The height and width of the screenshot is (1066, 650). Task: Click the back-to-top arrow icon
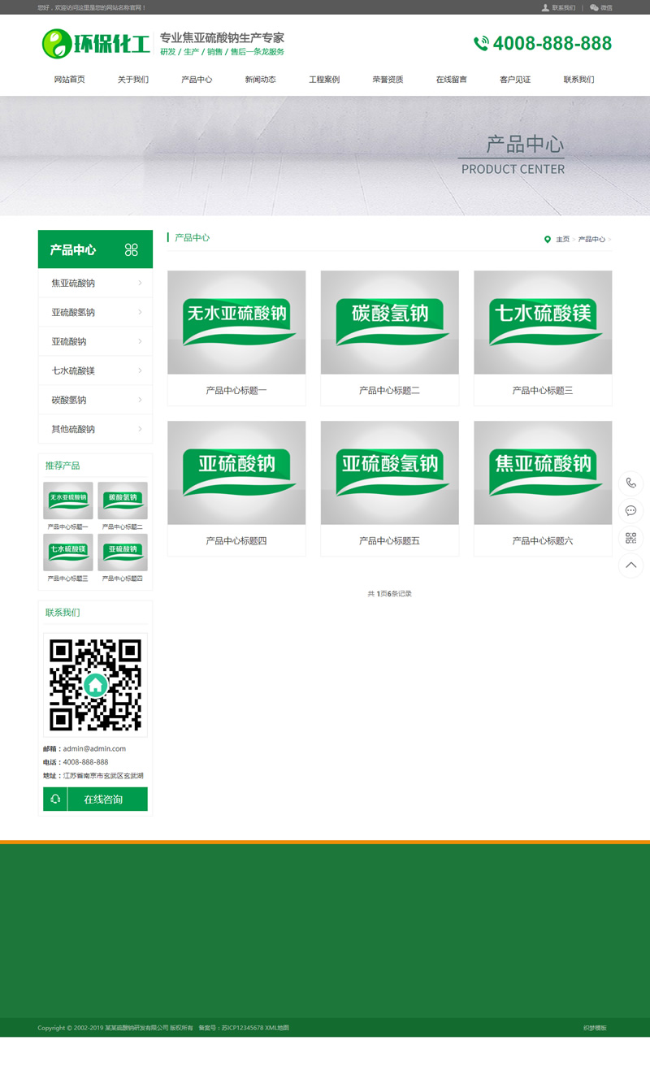tap(631, 565)
